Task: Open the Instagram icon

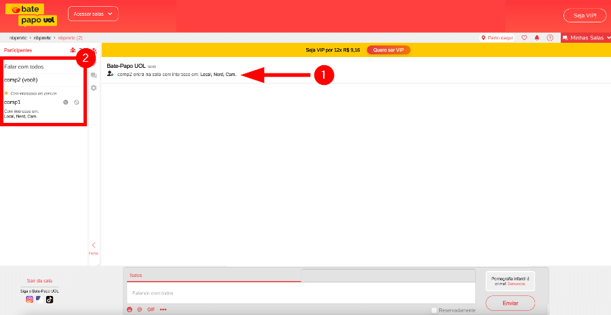Action: coord(29,299)
